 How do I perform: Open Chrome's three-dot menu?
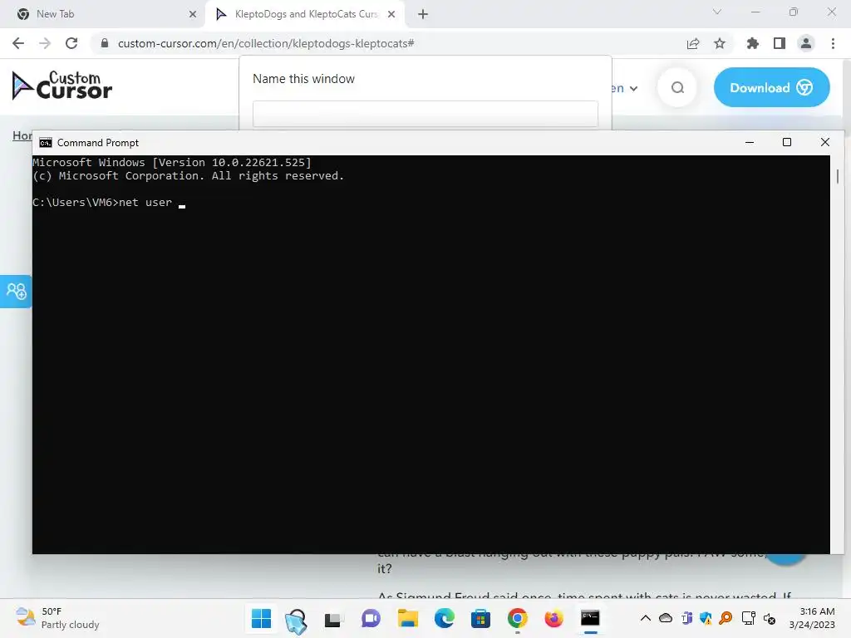click(833, 43)
